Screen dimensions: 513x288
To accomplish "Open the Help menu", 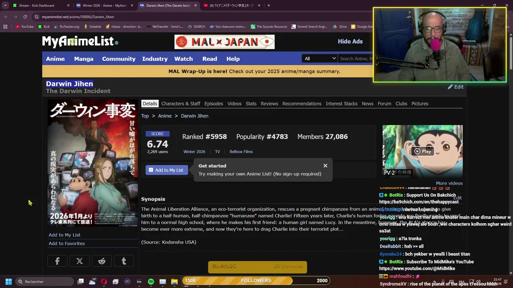I will tap(233, 59).
